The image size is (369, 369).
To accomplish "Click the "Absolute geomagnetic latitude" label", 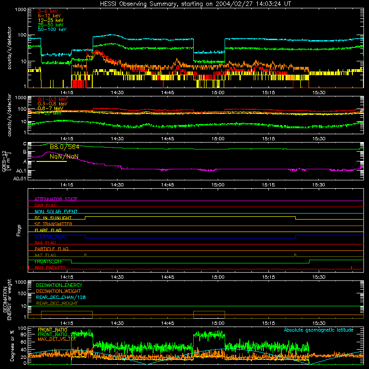I will (319, 330).
